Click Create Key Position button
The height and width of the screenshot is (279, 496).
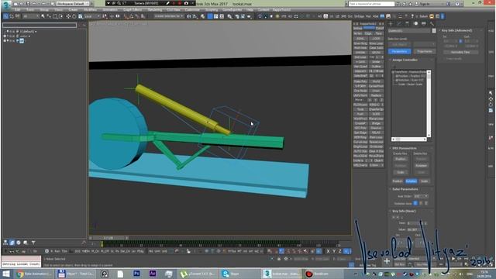pyautogui.click(x=400, y=159)
